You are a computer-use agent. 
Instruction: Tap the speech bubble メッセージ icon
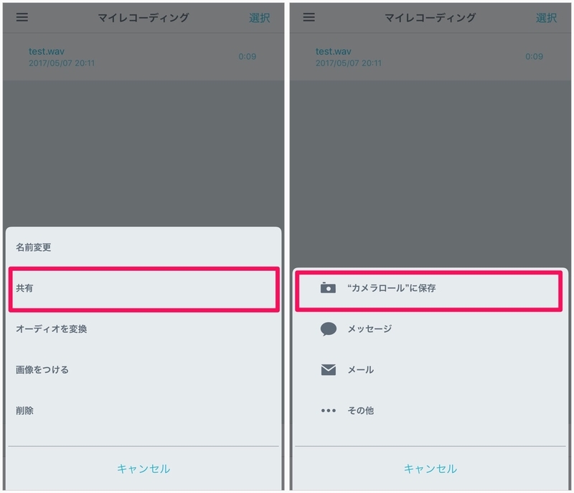point(329,329)
